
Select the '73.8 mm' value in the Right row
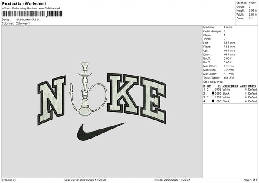tap(229, 47)
